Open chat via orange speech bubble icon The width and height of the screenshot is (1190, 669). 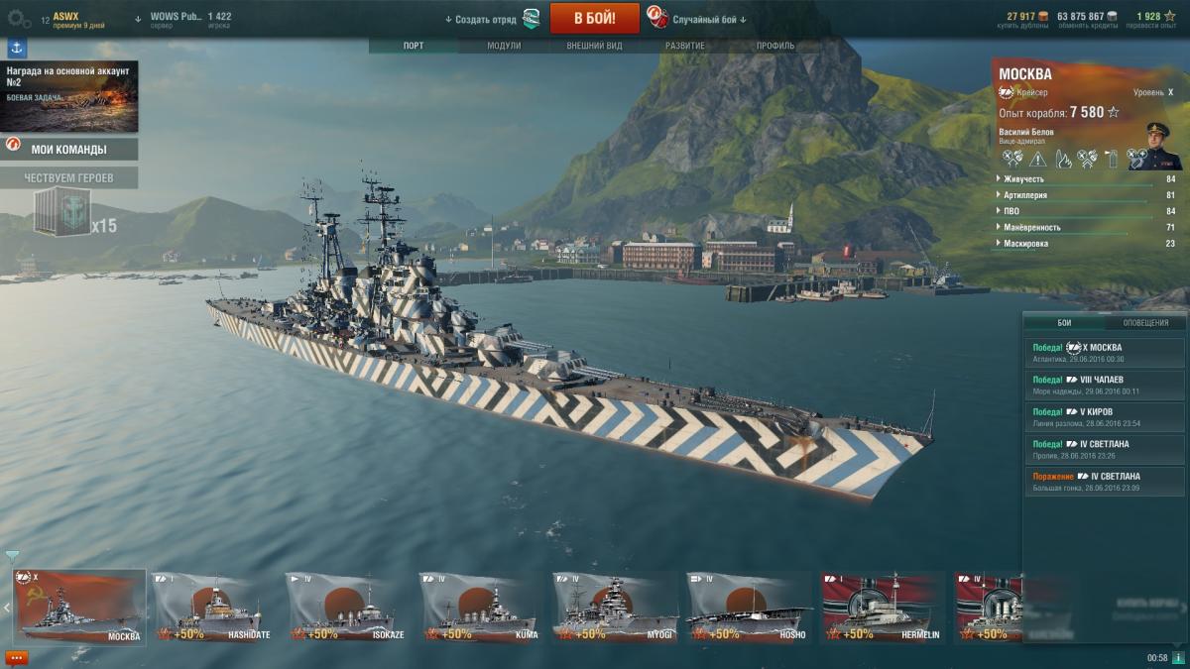[17, 657]
